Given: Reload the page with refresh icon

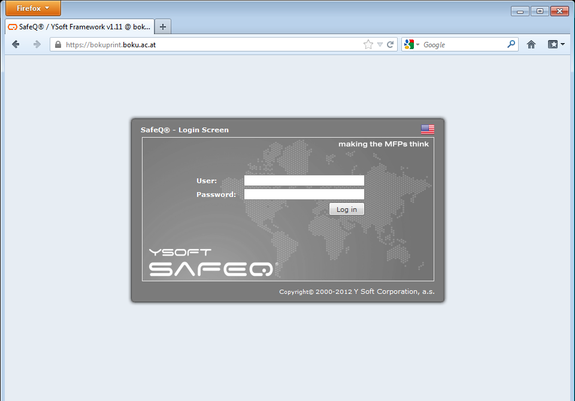Looking at the screenshot, I should (390, 44).
